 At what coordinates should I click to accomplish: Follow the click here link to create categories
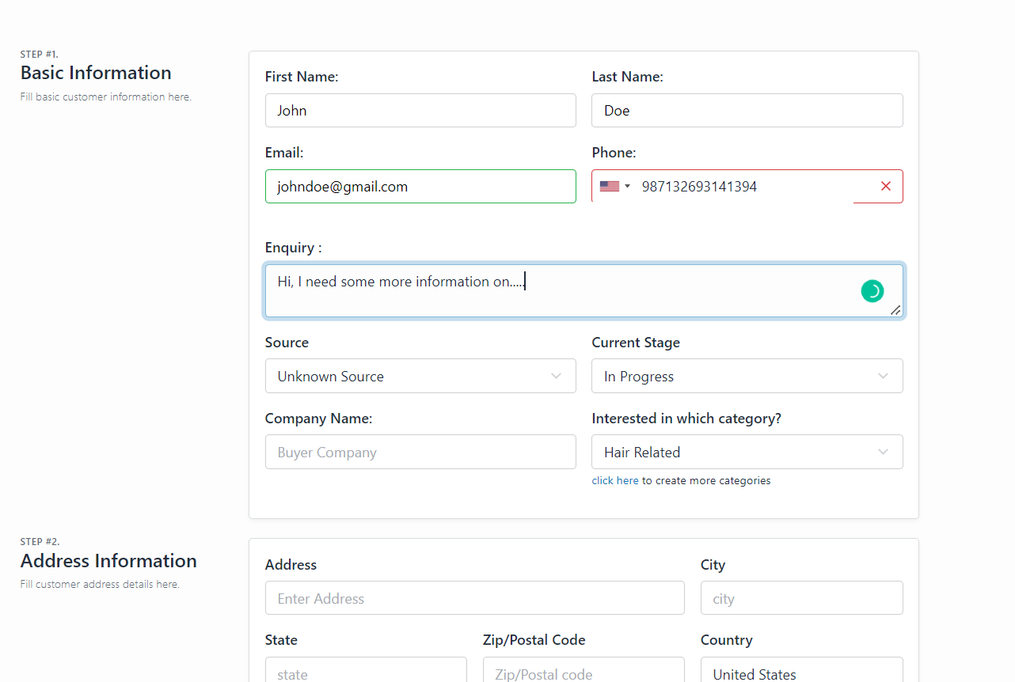pos(615,480)
